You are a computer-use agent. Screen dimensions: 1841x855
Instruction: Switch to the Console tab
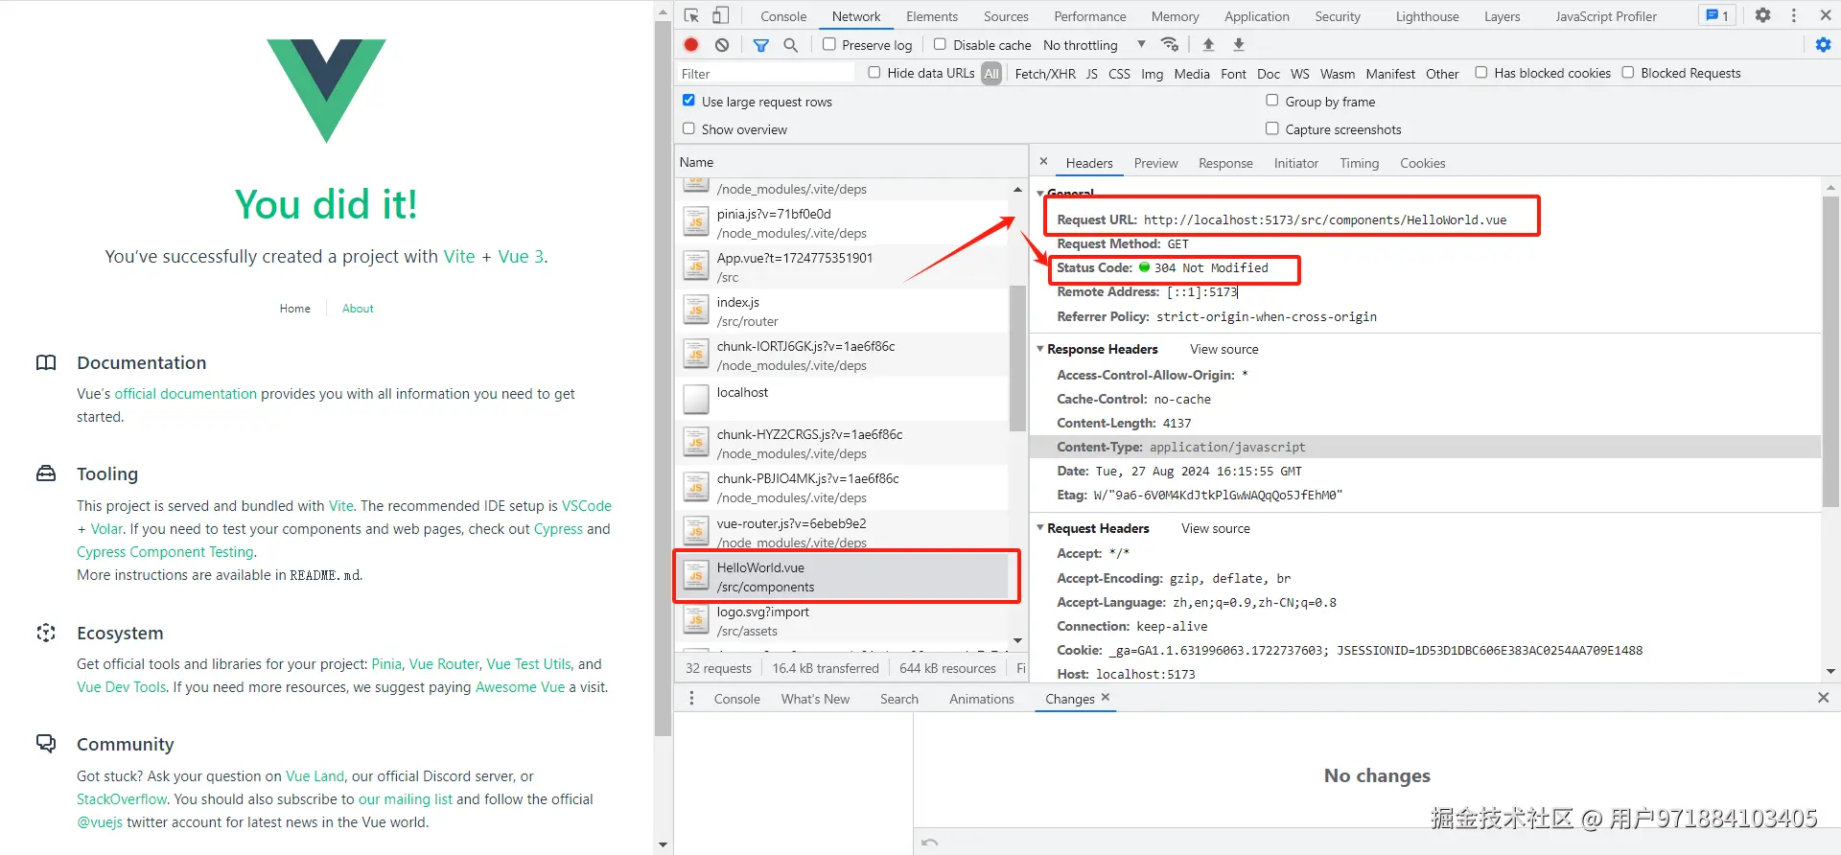point(783,16)
